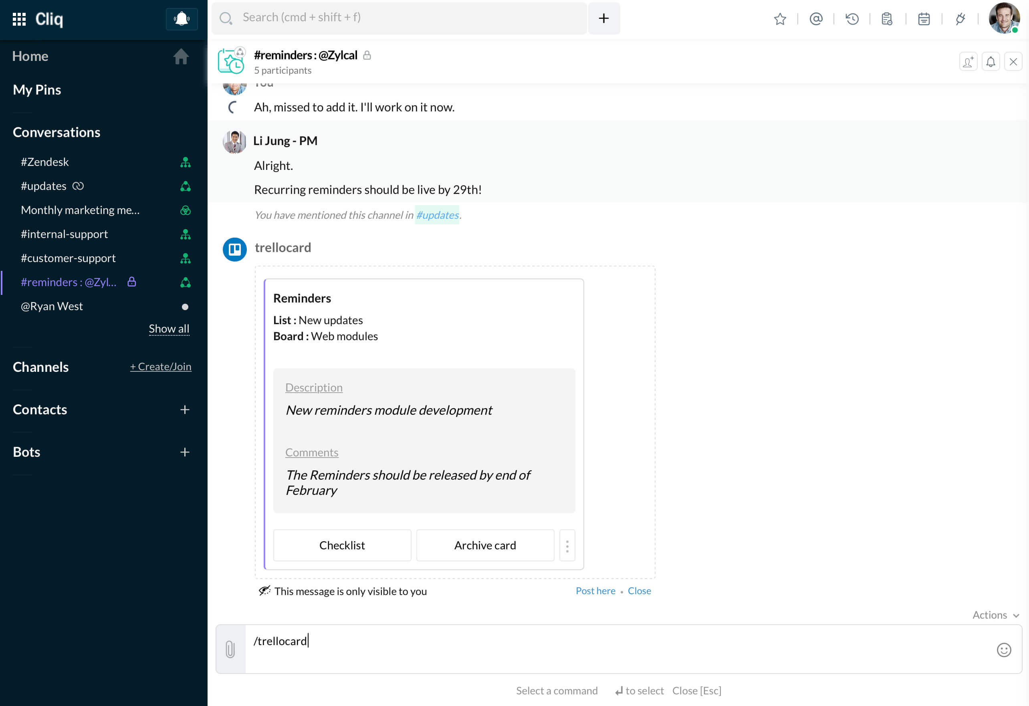Click the lock icon on #reminders row

(x=131, y=282)
